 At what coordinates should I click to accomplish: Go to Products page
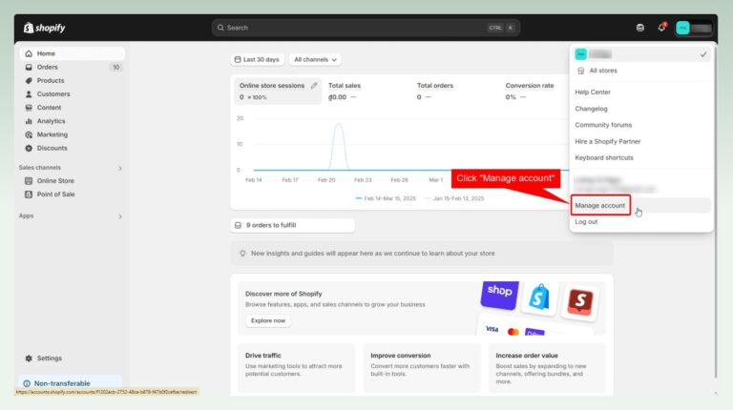pos(73,81)
